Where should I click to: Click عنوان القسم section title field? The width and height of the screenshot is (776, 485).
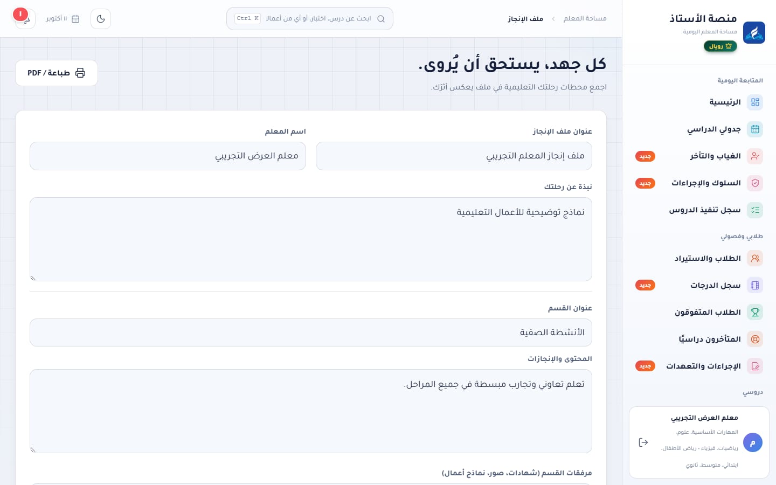(x=311, y=332)
